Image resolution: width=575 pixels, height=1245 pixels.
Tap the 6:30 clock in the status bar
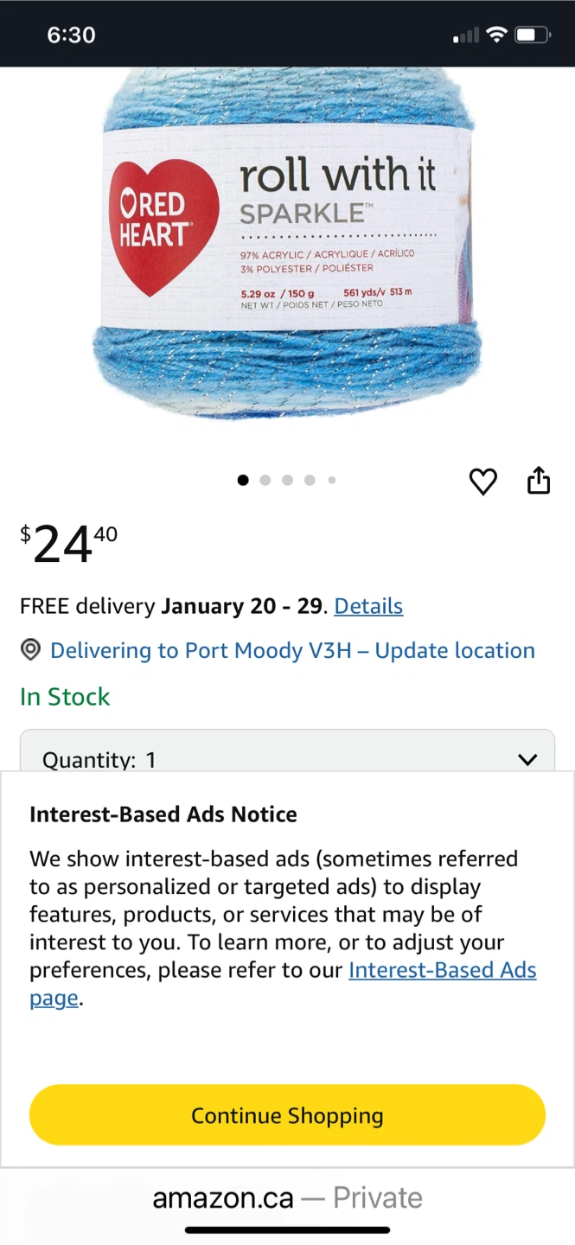click(71, 35)
